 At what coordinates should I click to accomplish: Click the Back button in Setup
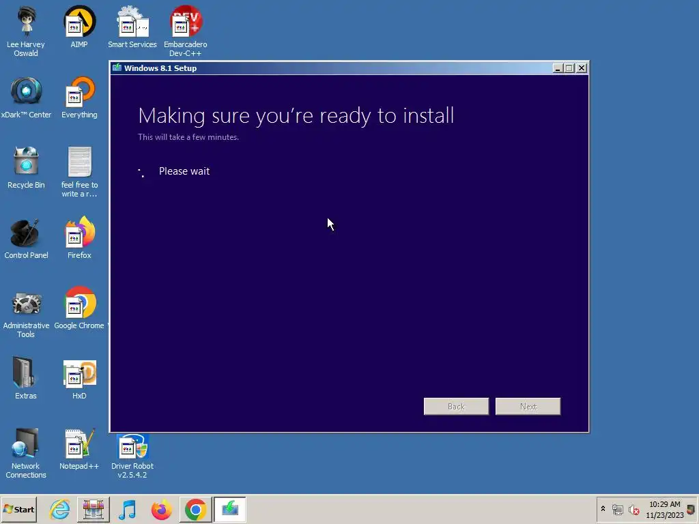(x=456, y=407)
